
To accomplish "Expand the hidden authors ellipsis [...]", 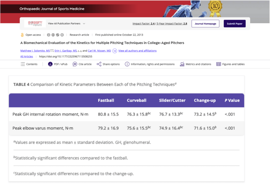I will 79,51.
